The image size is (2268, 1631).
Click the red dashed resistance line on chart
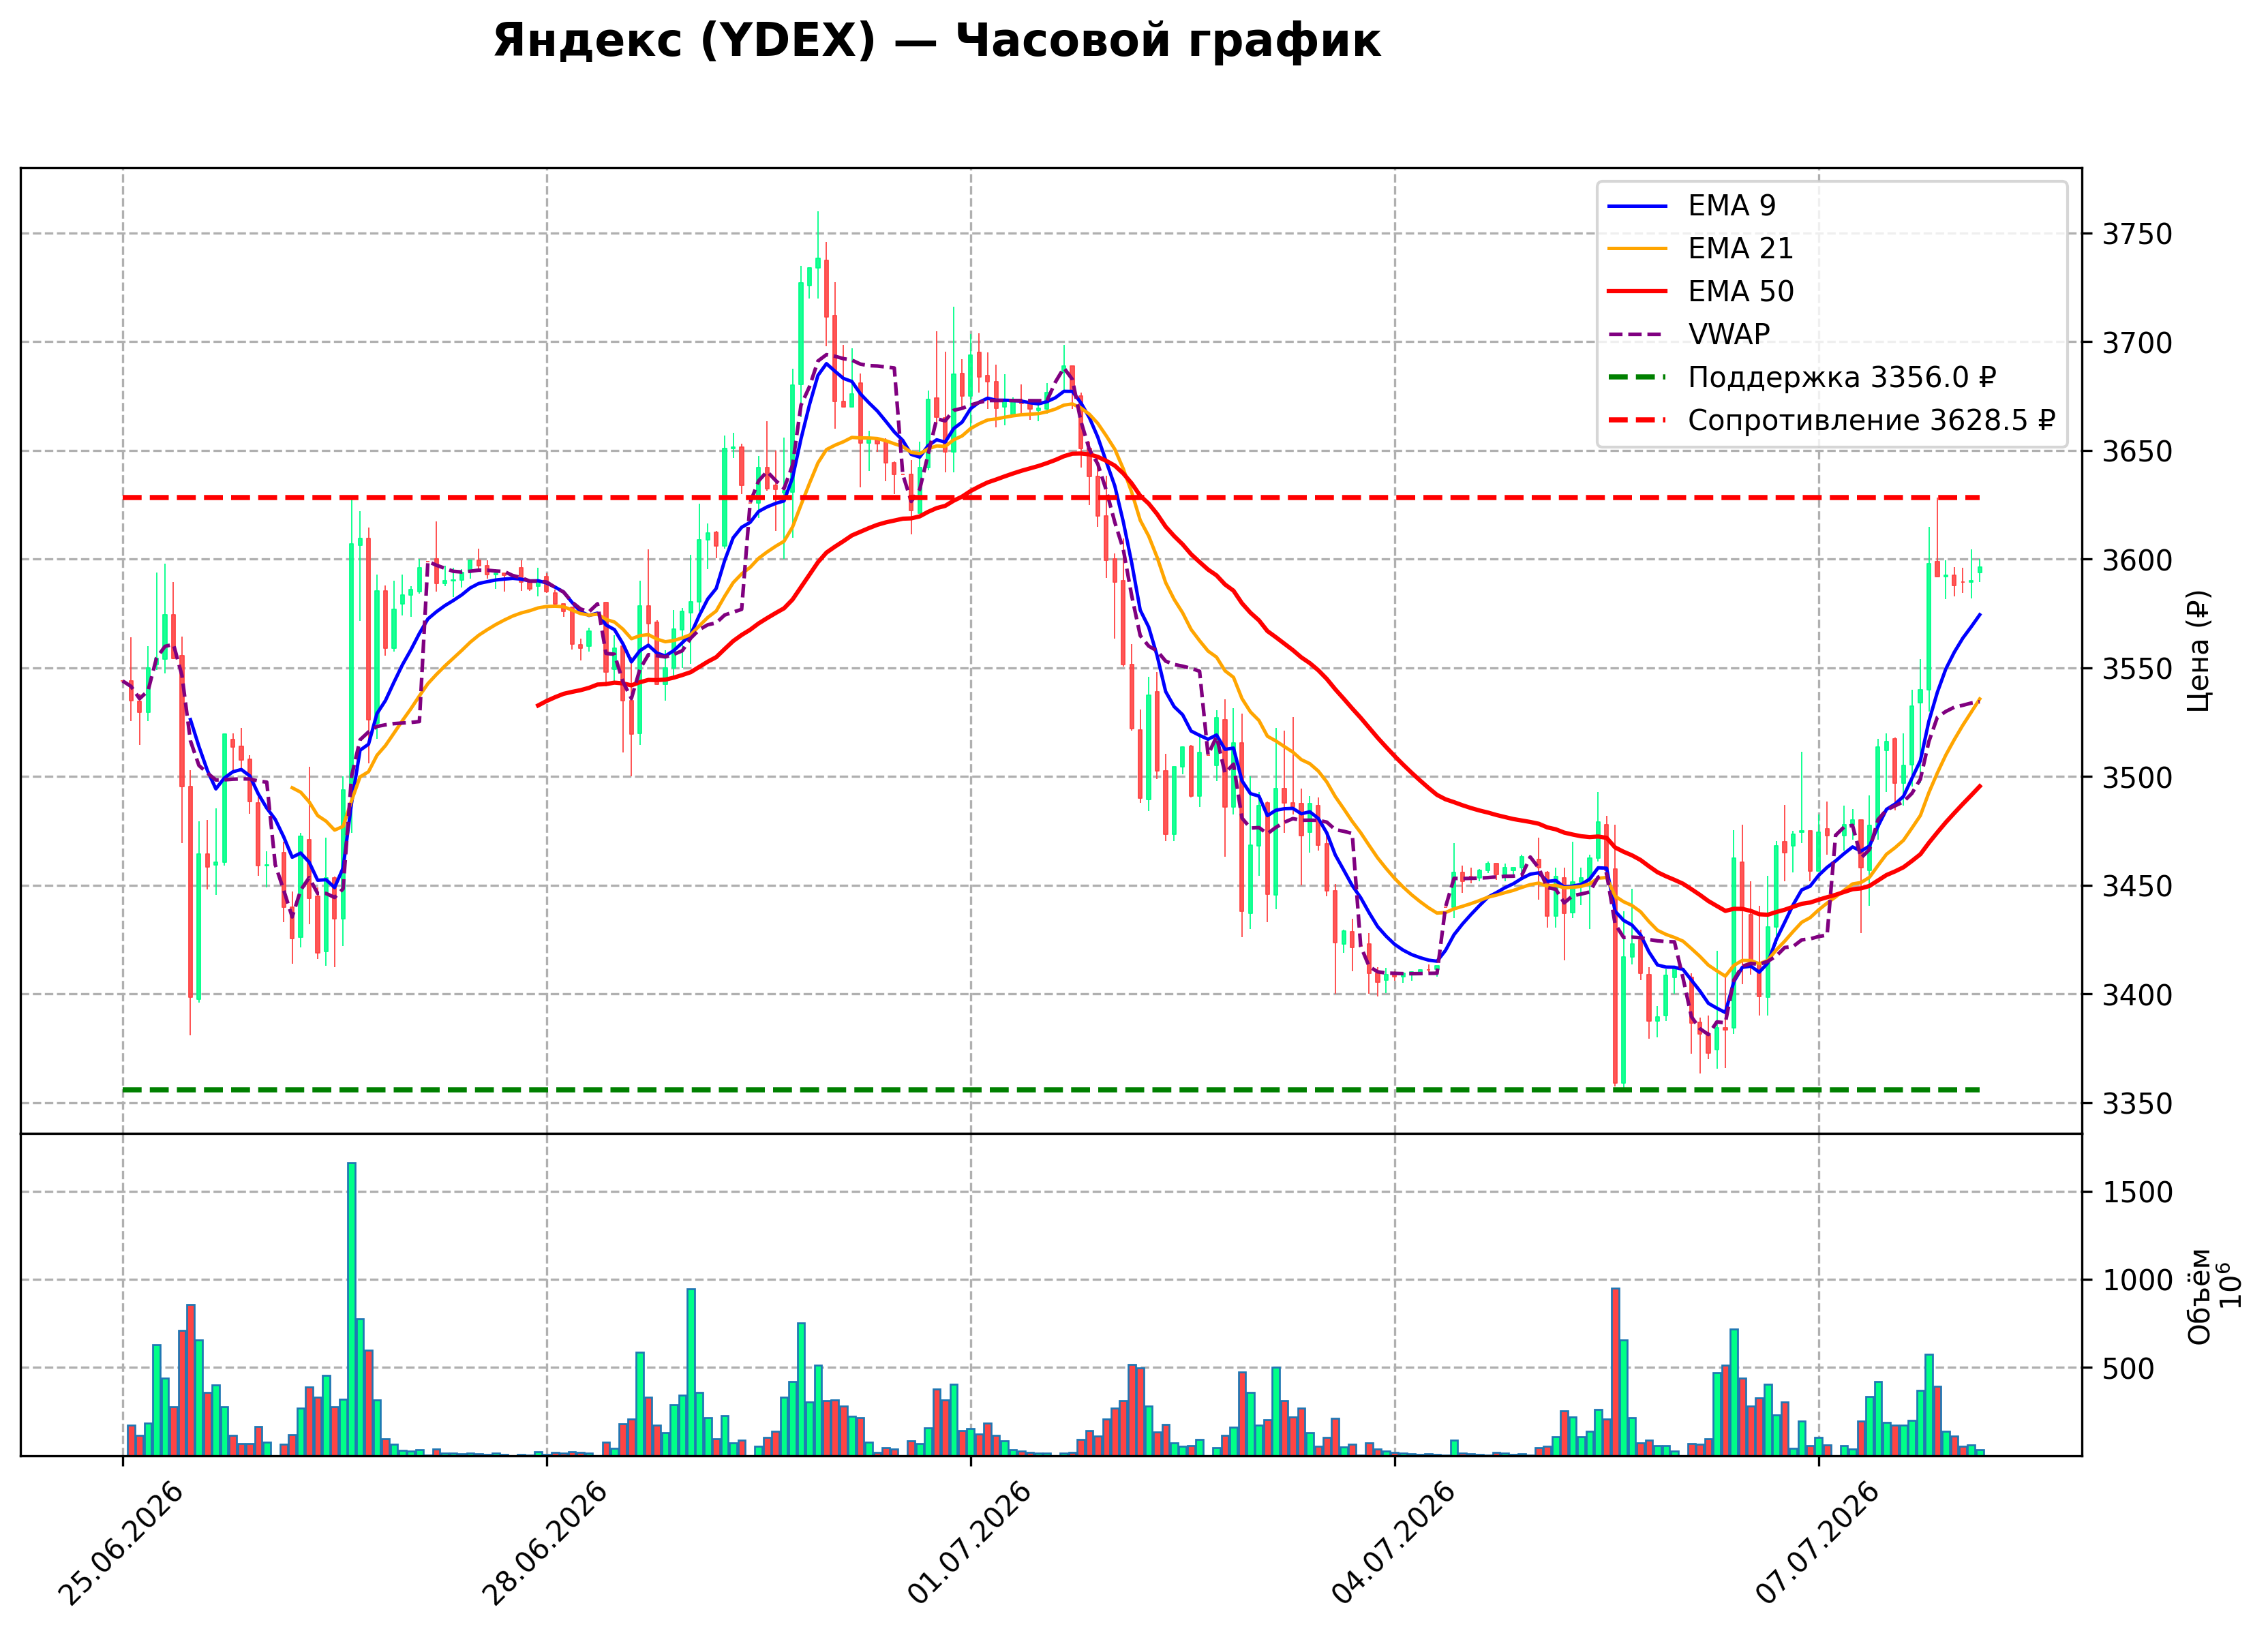(x=1051, y=497)
